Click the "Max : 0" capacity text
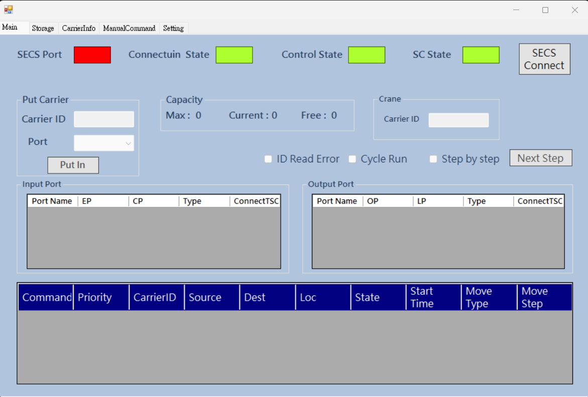 (183, 115)
